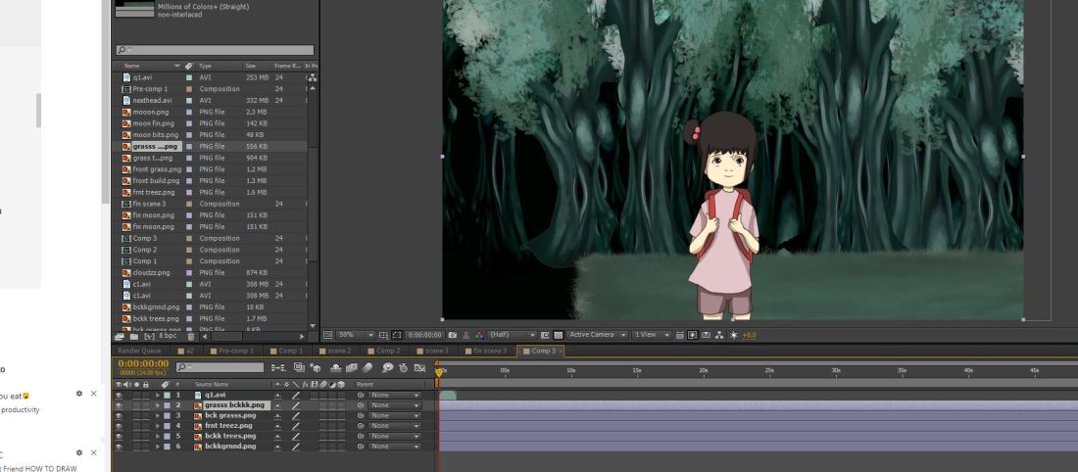This screenshot has width=1078, height=472.
Task: Hide the frnt treez.png layer eye icon
Action: point(119,426)
